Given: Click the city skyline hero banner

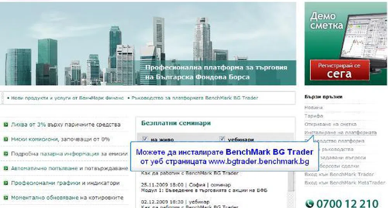Looking at the screenshot, I should [x=148, y=44].
